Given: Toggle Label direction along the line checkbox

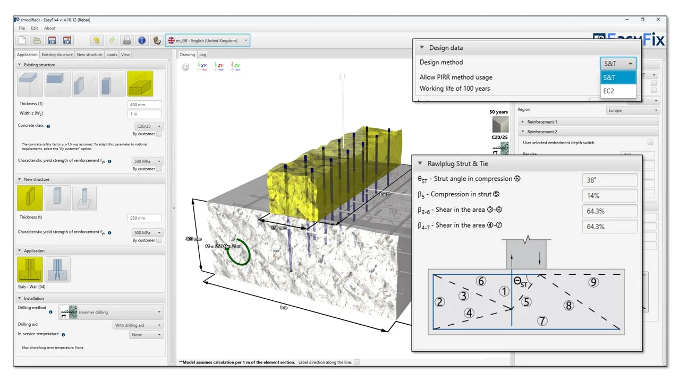Looking at the screenshot, I should pyautogui.click(x=356, y=362).
